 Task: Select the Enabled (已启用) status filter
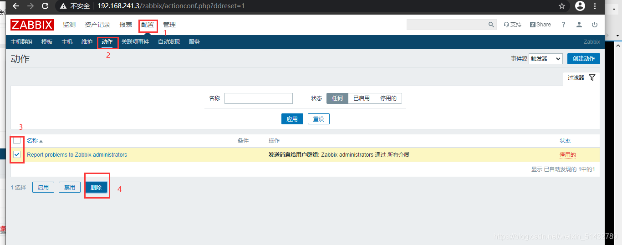(362, 98)
